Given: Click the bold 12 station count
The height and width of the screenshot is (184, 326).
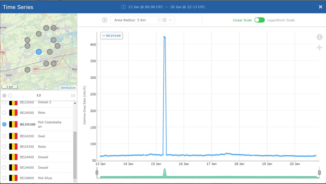Looking at the screenshot, I should point(39,95).
